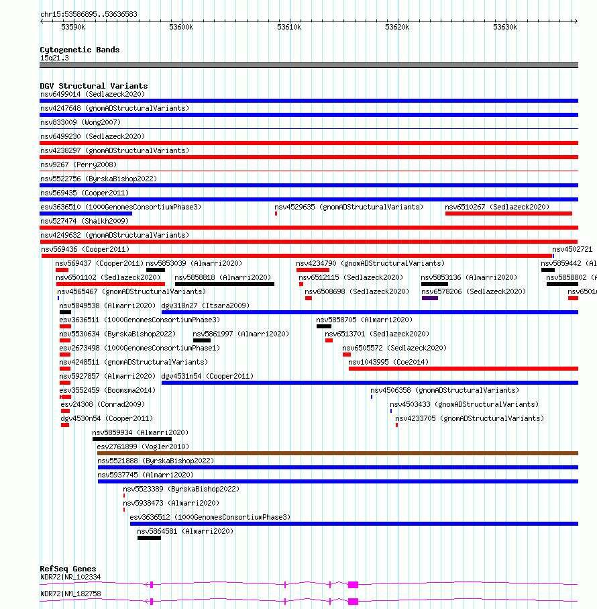Click nsv6578206 (Sedlazeck2020) label
Screen dimensions: 597x609
pyautogui.click(x=474, y=291)
